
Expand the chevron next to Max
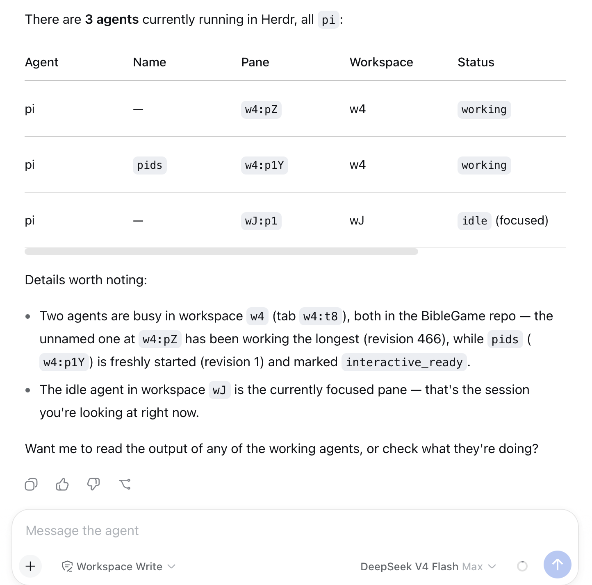[x=492, y=567]
